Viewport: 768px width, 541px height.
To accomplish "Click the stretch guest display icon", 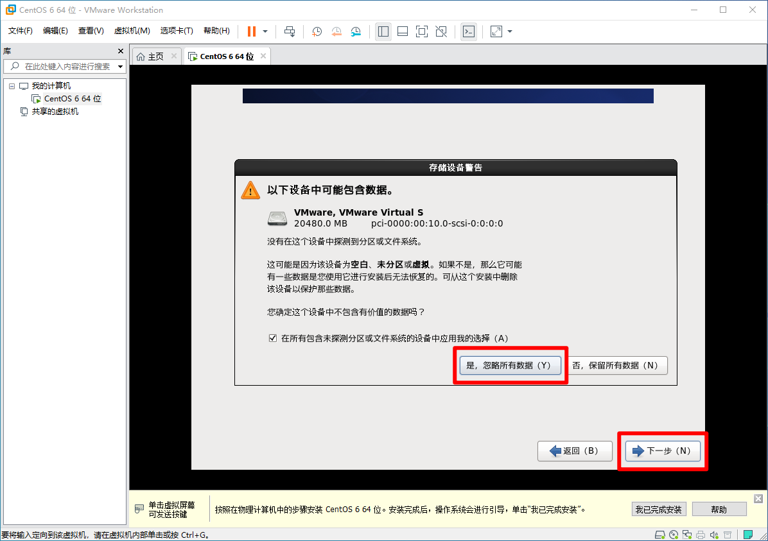I will tap(496, 31).
